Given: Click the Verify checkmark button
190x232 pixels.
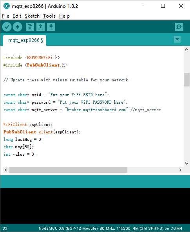Looking at the screenshot, I should point(7,27).
